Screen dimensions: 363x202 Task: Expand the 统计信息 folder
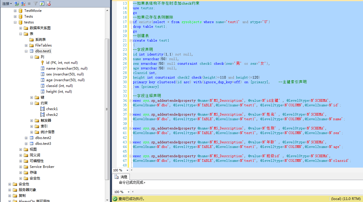32,132
